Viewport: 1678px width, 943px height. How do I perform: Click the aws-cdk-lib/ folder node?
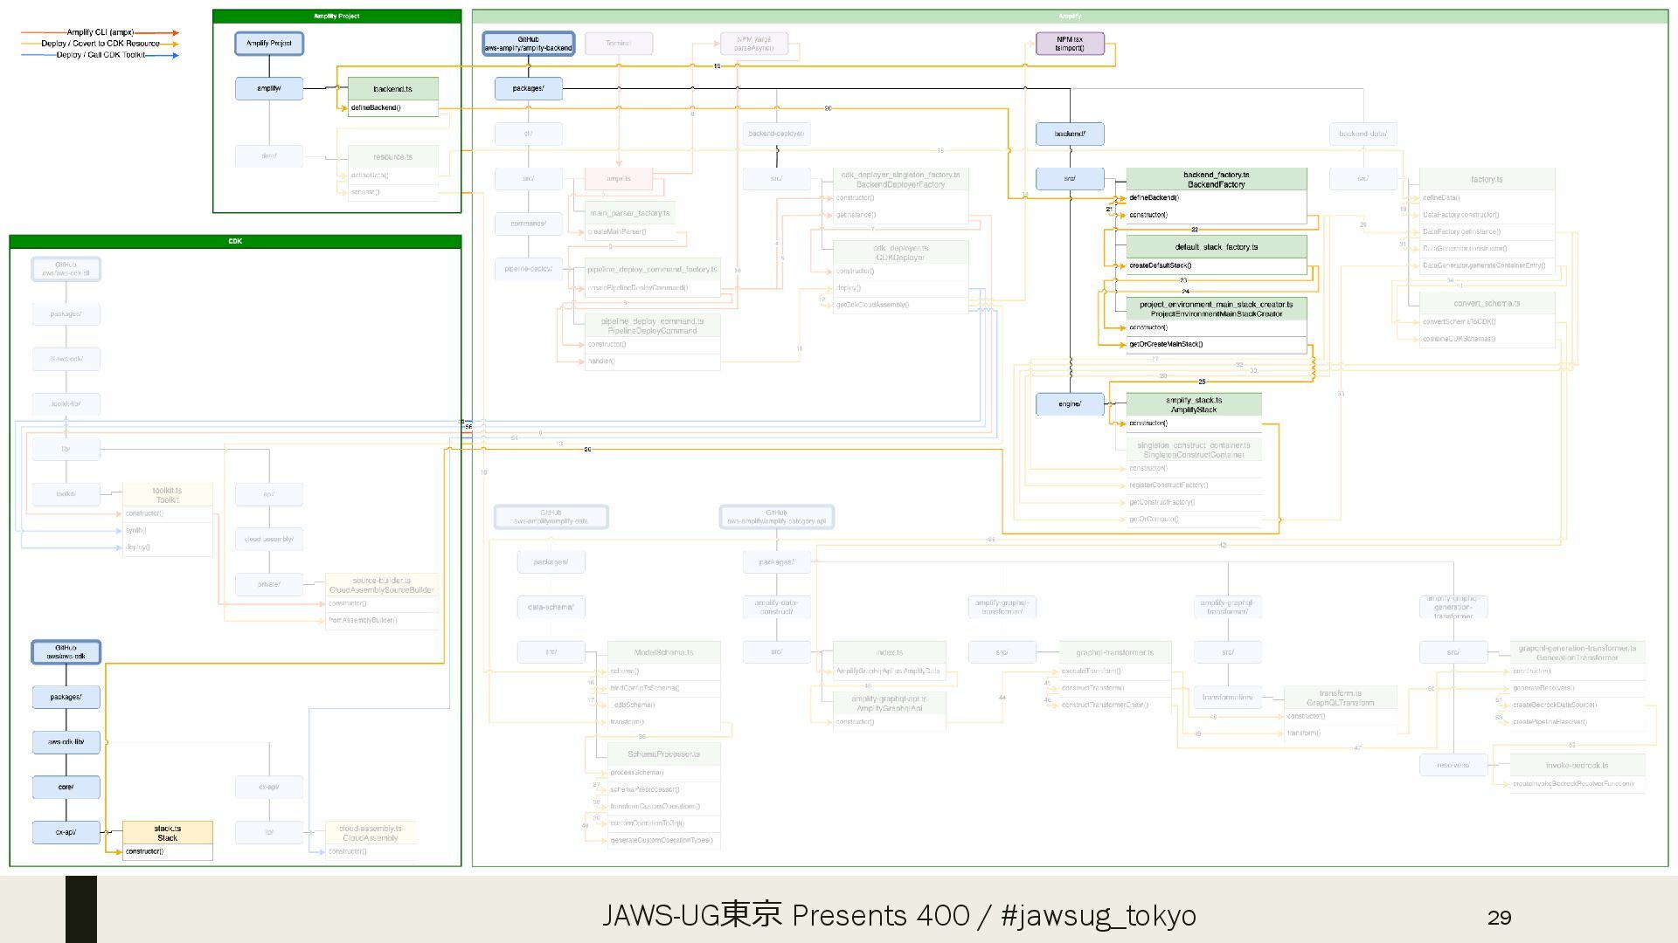point(66,741)
